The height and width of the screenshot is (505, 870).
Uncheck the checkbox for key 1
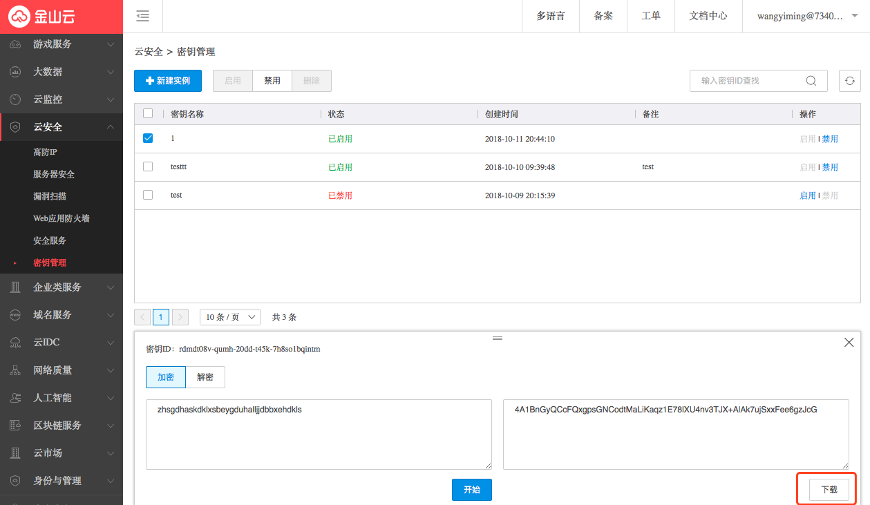(x=148, y=138)
